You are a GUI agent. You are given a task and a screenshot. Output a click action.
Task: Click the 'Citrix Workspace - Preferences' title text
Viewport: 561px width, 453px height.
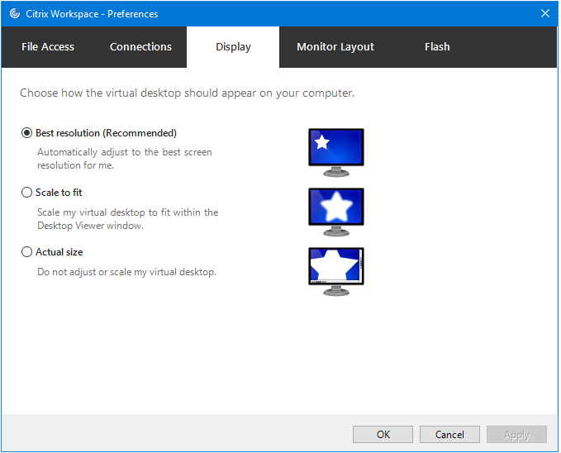pos(92,14)
